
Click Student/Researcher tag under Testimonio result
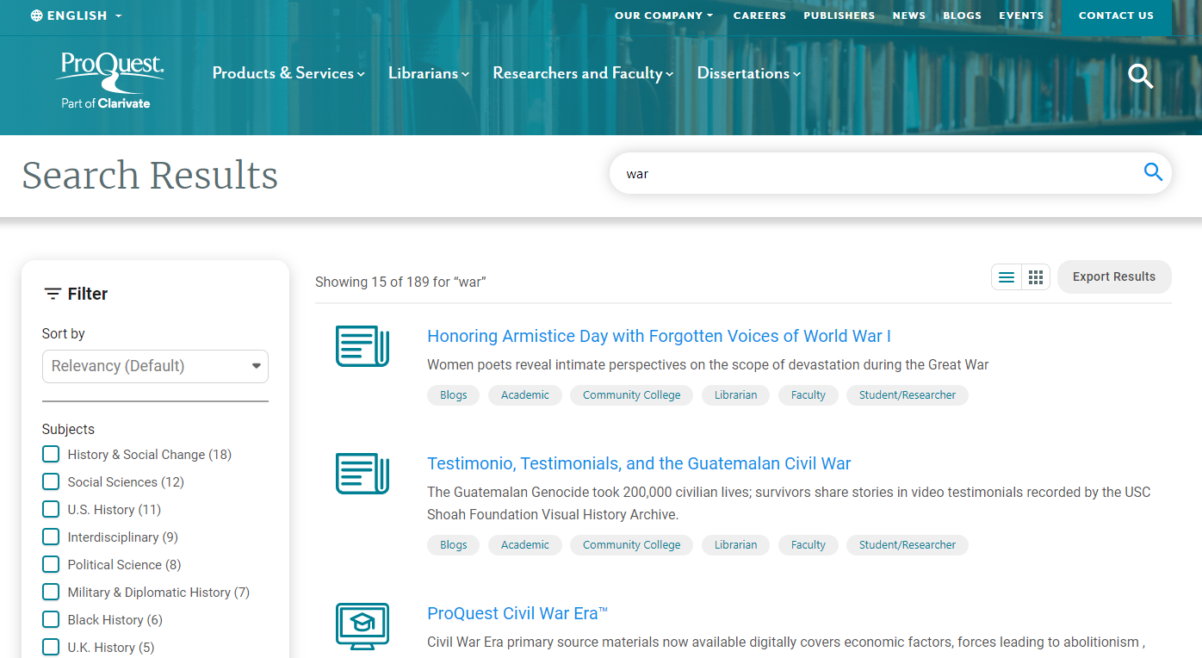pyautogui.click(x=908, y=545)
